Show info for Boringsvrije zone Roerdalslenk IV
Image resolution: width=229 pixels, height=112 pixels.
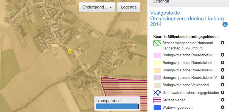tap(222, 77)
